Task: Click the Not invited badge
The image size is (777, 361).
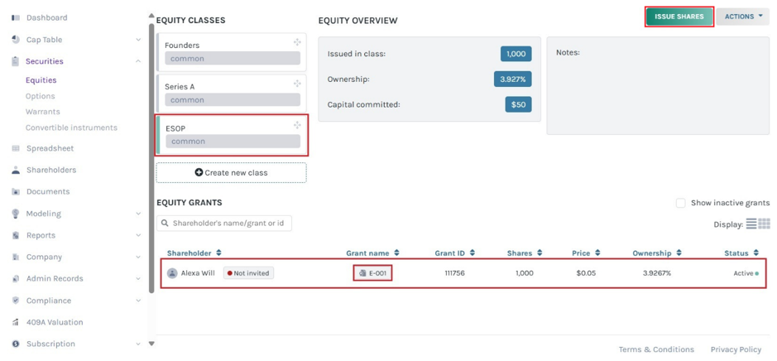Action: [248, 273]
